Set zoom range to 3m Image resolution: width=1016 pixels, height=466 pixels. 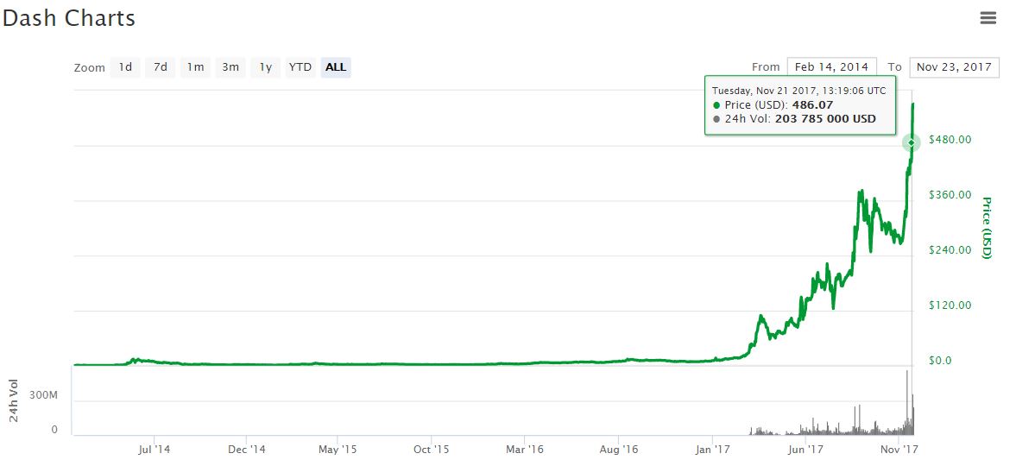tap(230, 66)
